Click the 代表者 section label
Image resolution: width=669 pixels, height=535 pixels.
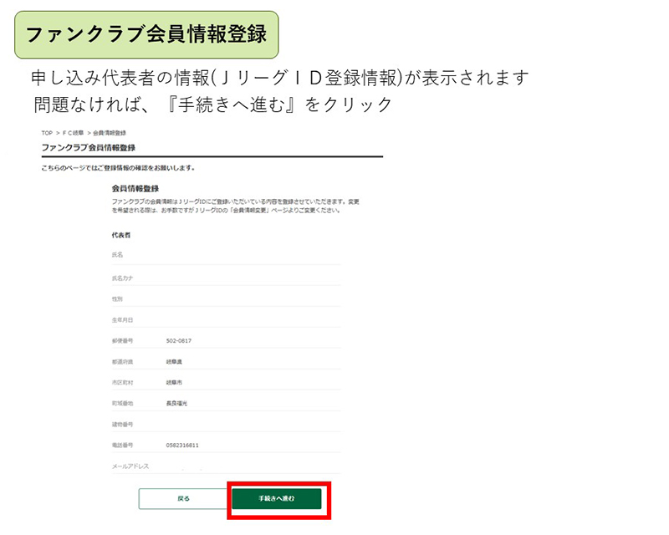[120, 236]
